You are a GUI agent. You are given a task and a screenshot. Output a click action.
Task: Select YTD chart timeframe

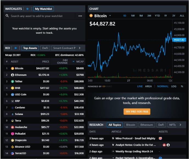click(157, 16)
